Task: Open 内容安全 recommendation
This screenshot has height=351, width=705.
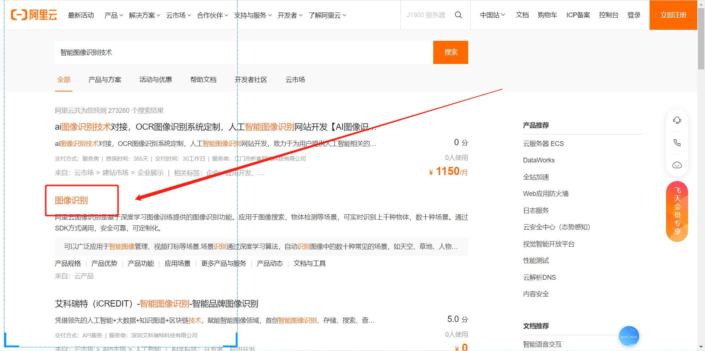Action: [536, 294]
